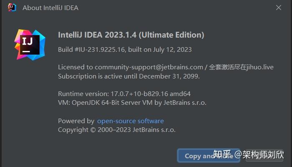The image size is (292, 167).
Task: Click the About IntelliJ IDEA window title
Action: 50,8
